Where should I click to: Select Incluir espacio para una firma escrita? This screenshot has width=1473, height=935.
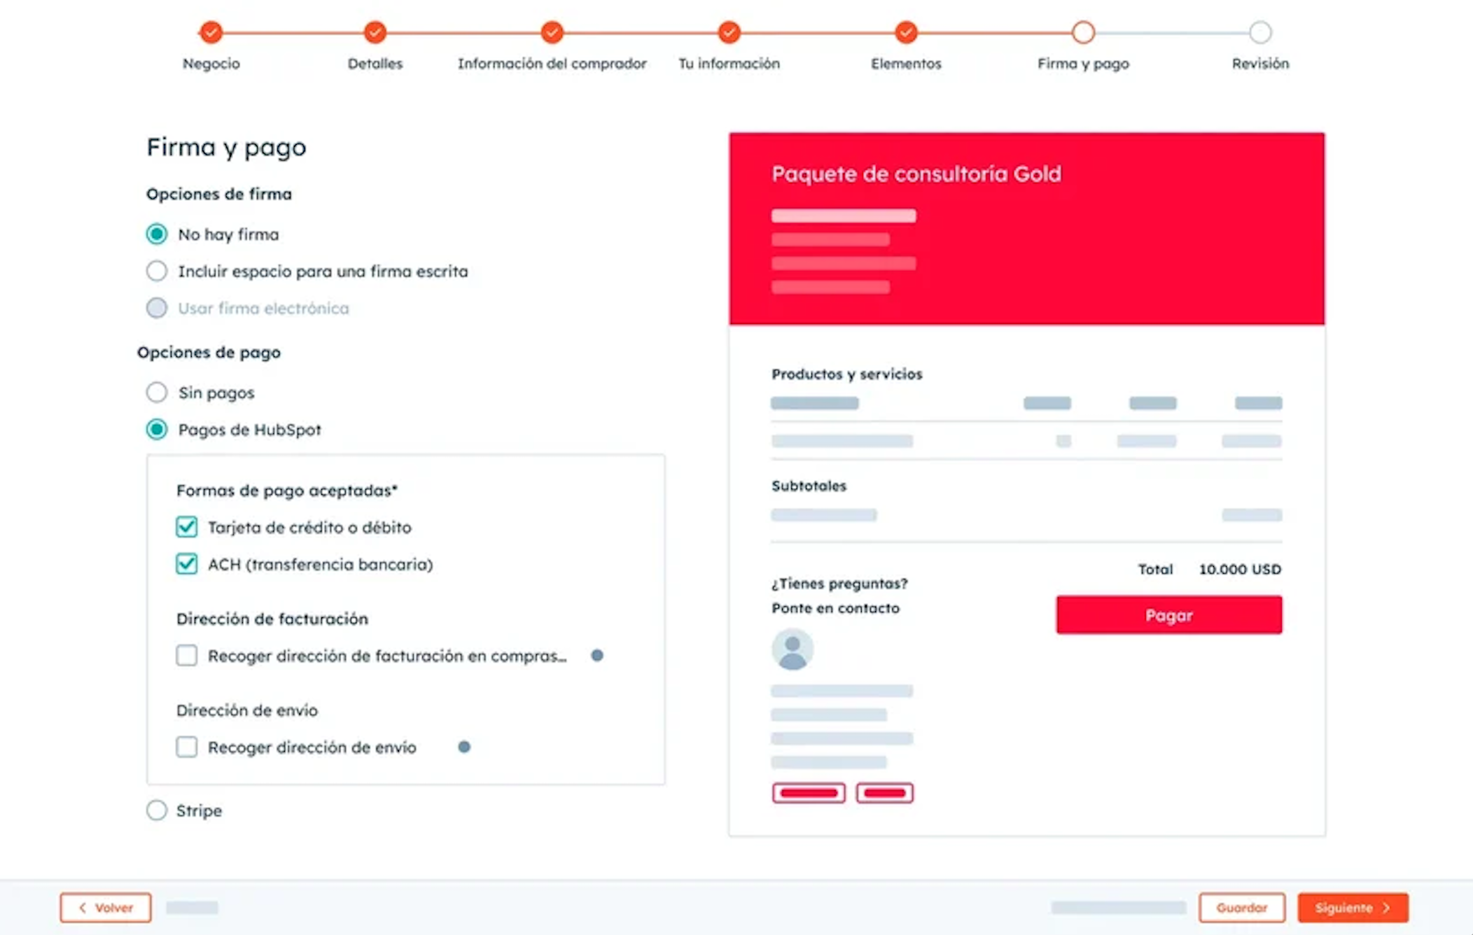[157, 271]
